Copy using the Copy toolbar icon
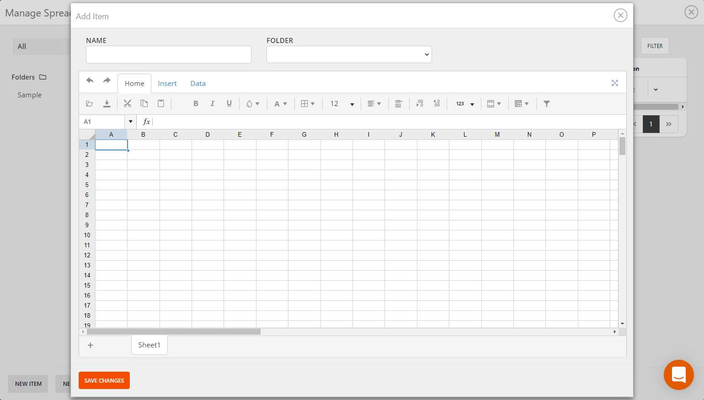 144,103
